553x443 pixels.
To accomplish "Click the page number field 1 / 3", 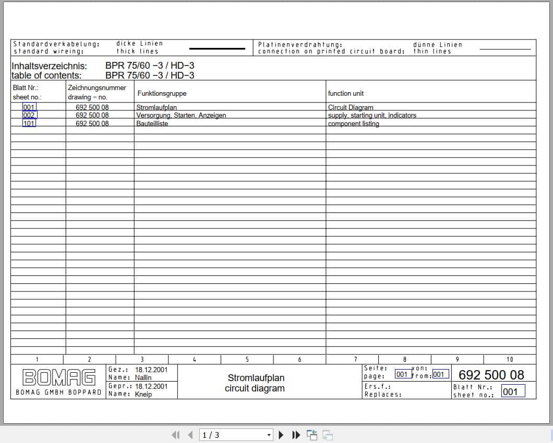I will click(233, 435).
